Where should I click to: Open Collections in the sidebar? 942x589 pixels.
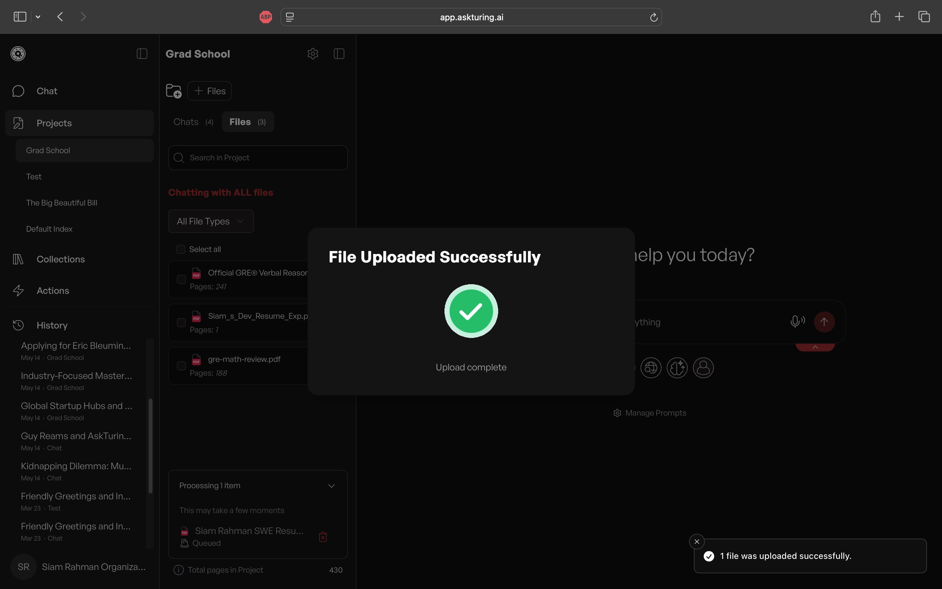[60, 259]
